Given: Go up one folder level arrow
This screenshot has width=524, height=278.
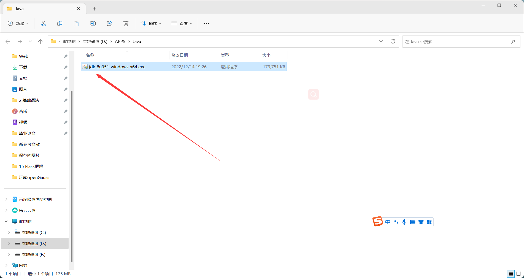Looking at the screenshot, I should 40,42.
